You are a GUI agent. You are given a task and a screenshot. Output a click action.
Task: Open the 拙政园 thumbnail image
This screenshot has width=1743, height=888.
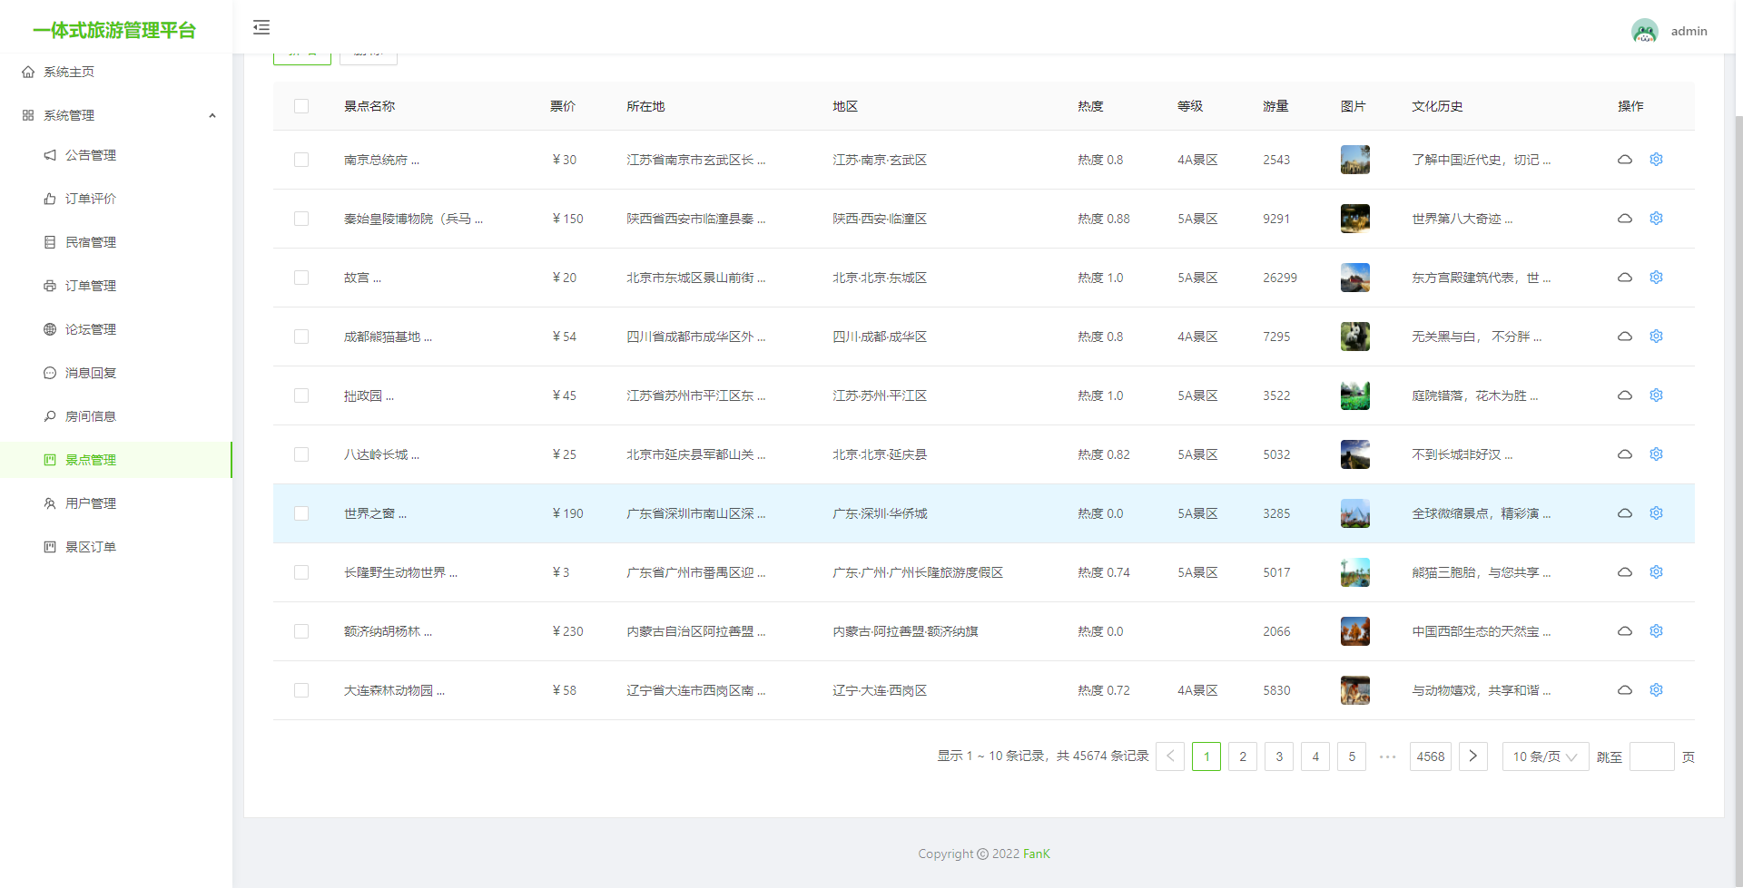[1354, 395]
